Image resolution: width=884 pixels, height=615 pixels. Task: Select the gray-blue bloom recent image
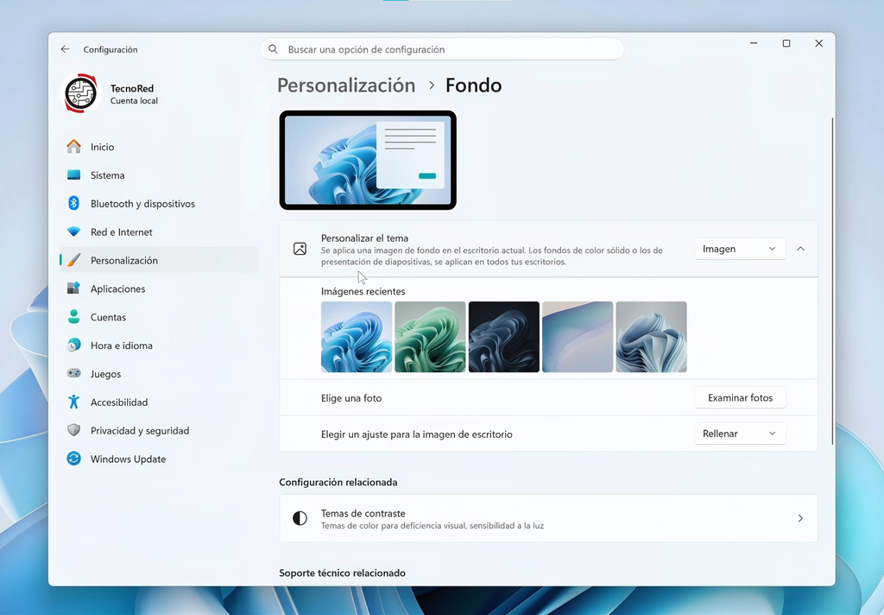[651, 337]
